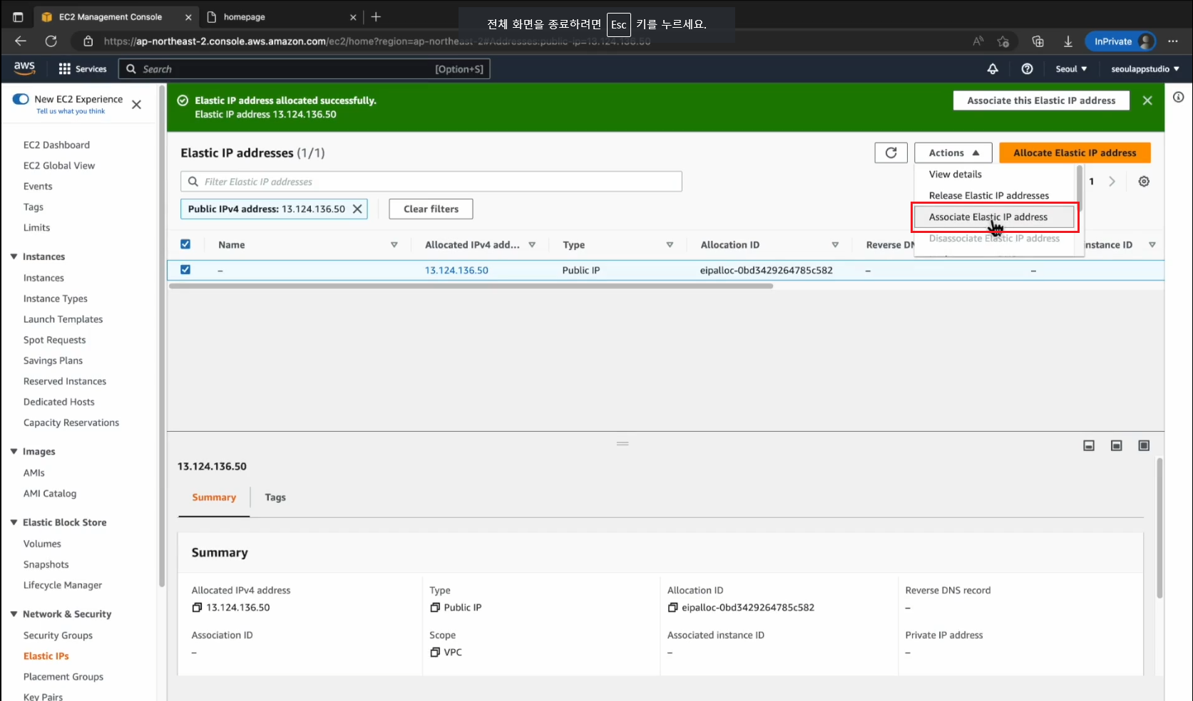The height and width of the screenshot is (701, 1193).
Task: Add page to browser favorites
Action: pos(1003,41)
